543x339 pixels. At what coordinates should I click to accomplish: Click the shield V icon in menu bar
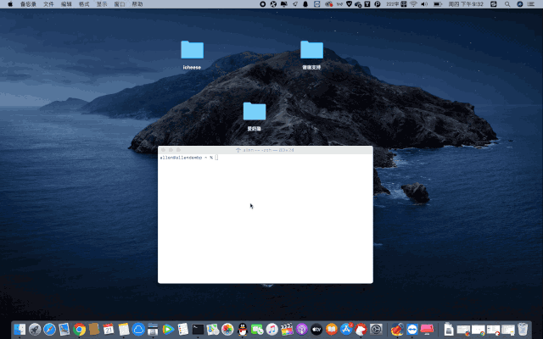tap(349, 4)
